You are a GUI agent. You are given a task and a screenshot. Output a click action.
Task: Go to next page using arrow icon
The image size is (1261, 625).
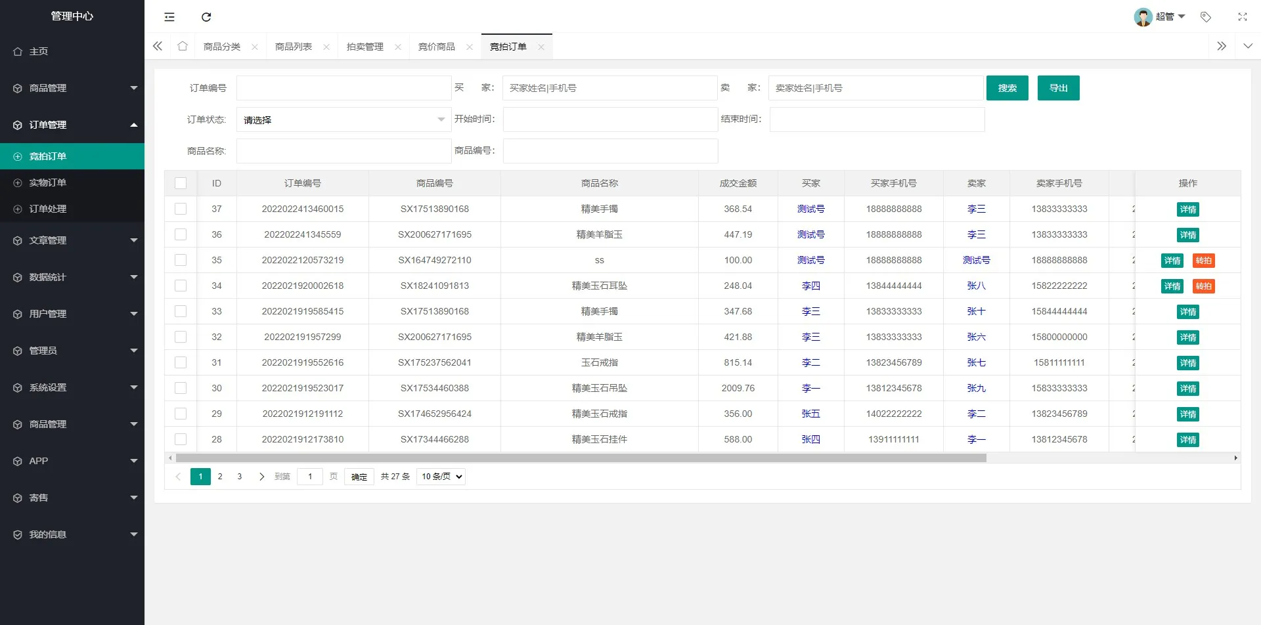pos(261,477)
